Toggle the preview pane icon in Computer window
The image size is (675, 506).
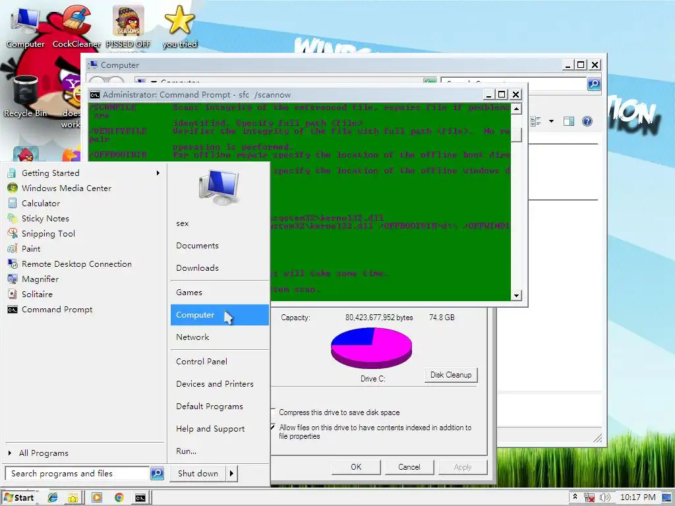point(569,121)
